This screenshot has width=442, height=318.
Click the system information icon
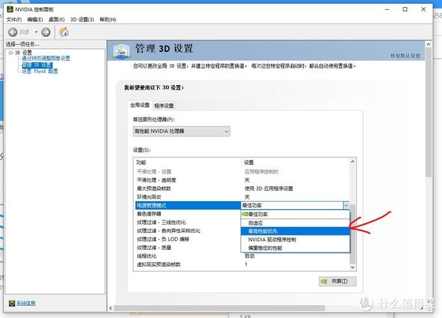click(x=12, y=303)
